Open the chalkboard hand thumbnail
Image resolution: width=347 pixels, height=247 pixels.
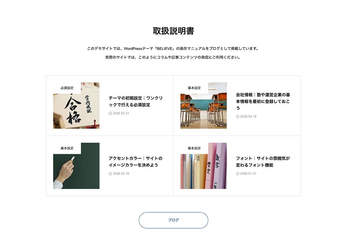pyautogui.click(x=76, y=166)
